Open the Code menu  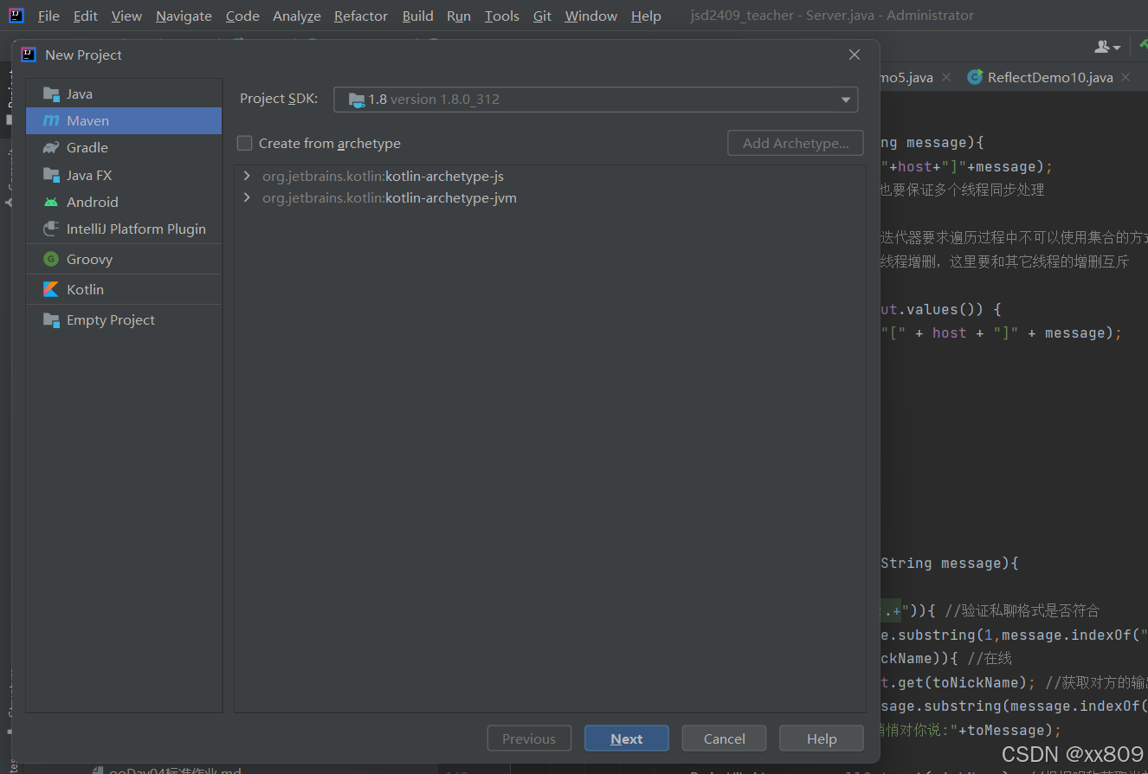point(242,16)
